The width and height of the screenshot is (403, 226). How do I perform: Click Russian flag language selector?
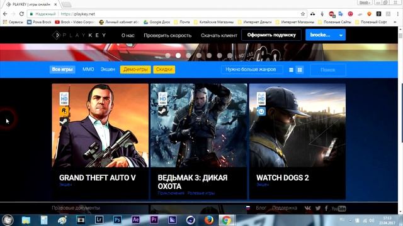coord(247,208)
